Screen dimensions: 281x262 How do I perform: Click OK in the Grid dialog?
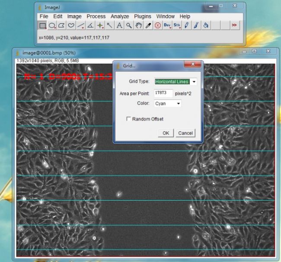166,133
